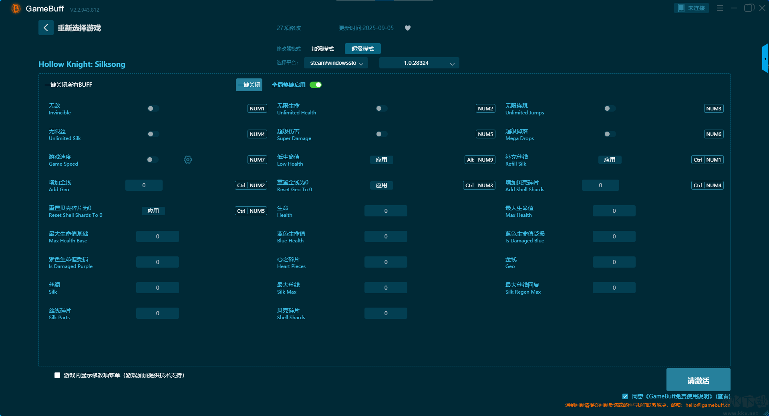
Task: Click the heart favorite icon
Action: [408, 28]
